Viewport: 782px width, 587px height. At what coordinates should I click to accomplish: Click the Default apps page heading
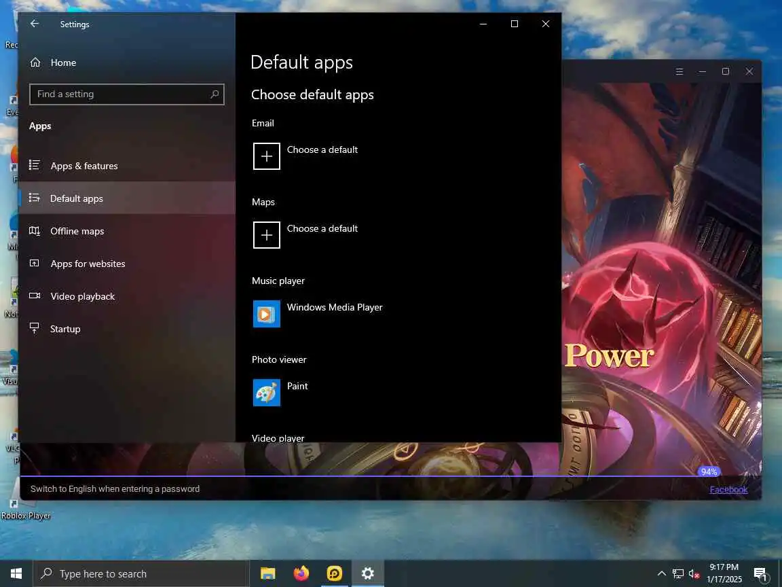pos(301,63)
